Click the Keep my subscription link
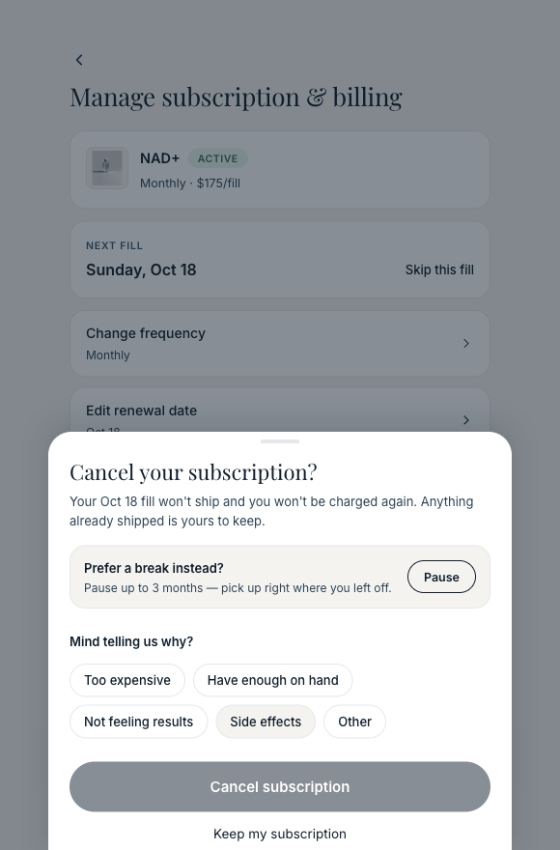560x850 pixels. tap(280, 834)
